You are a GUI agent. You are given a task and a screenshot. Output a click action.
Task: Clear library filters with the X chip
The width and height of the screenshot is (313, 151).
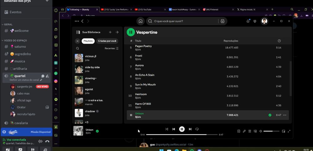tap(77, 41)
